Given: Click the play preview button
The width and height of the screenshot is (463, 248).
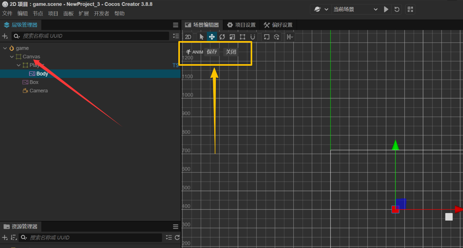Looking at the screenshot, I should [x=386, y=9].
